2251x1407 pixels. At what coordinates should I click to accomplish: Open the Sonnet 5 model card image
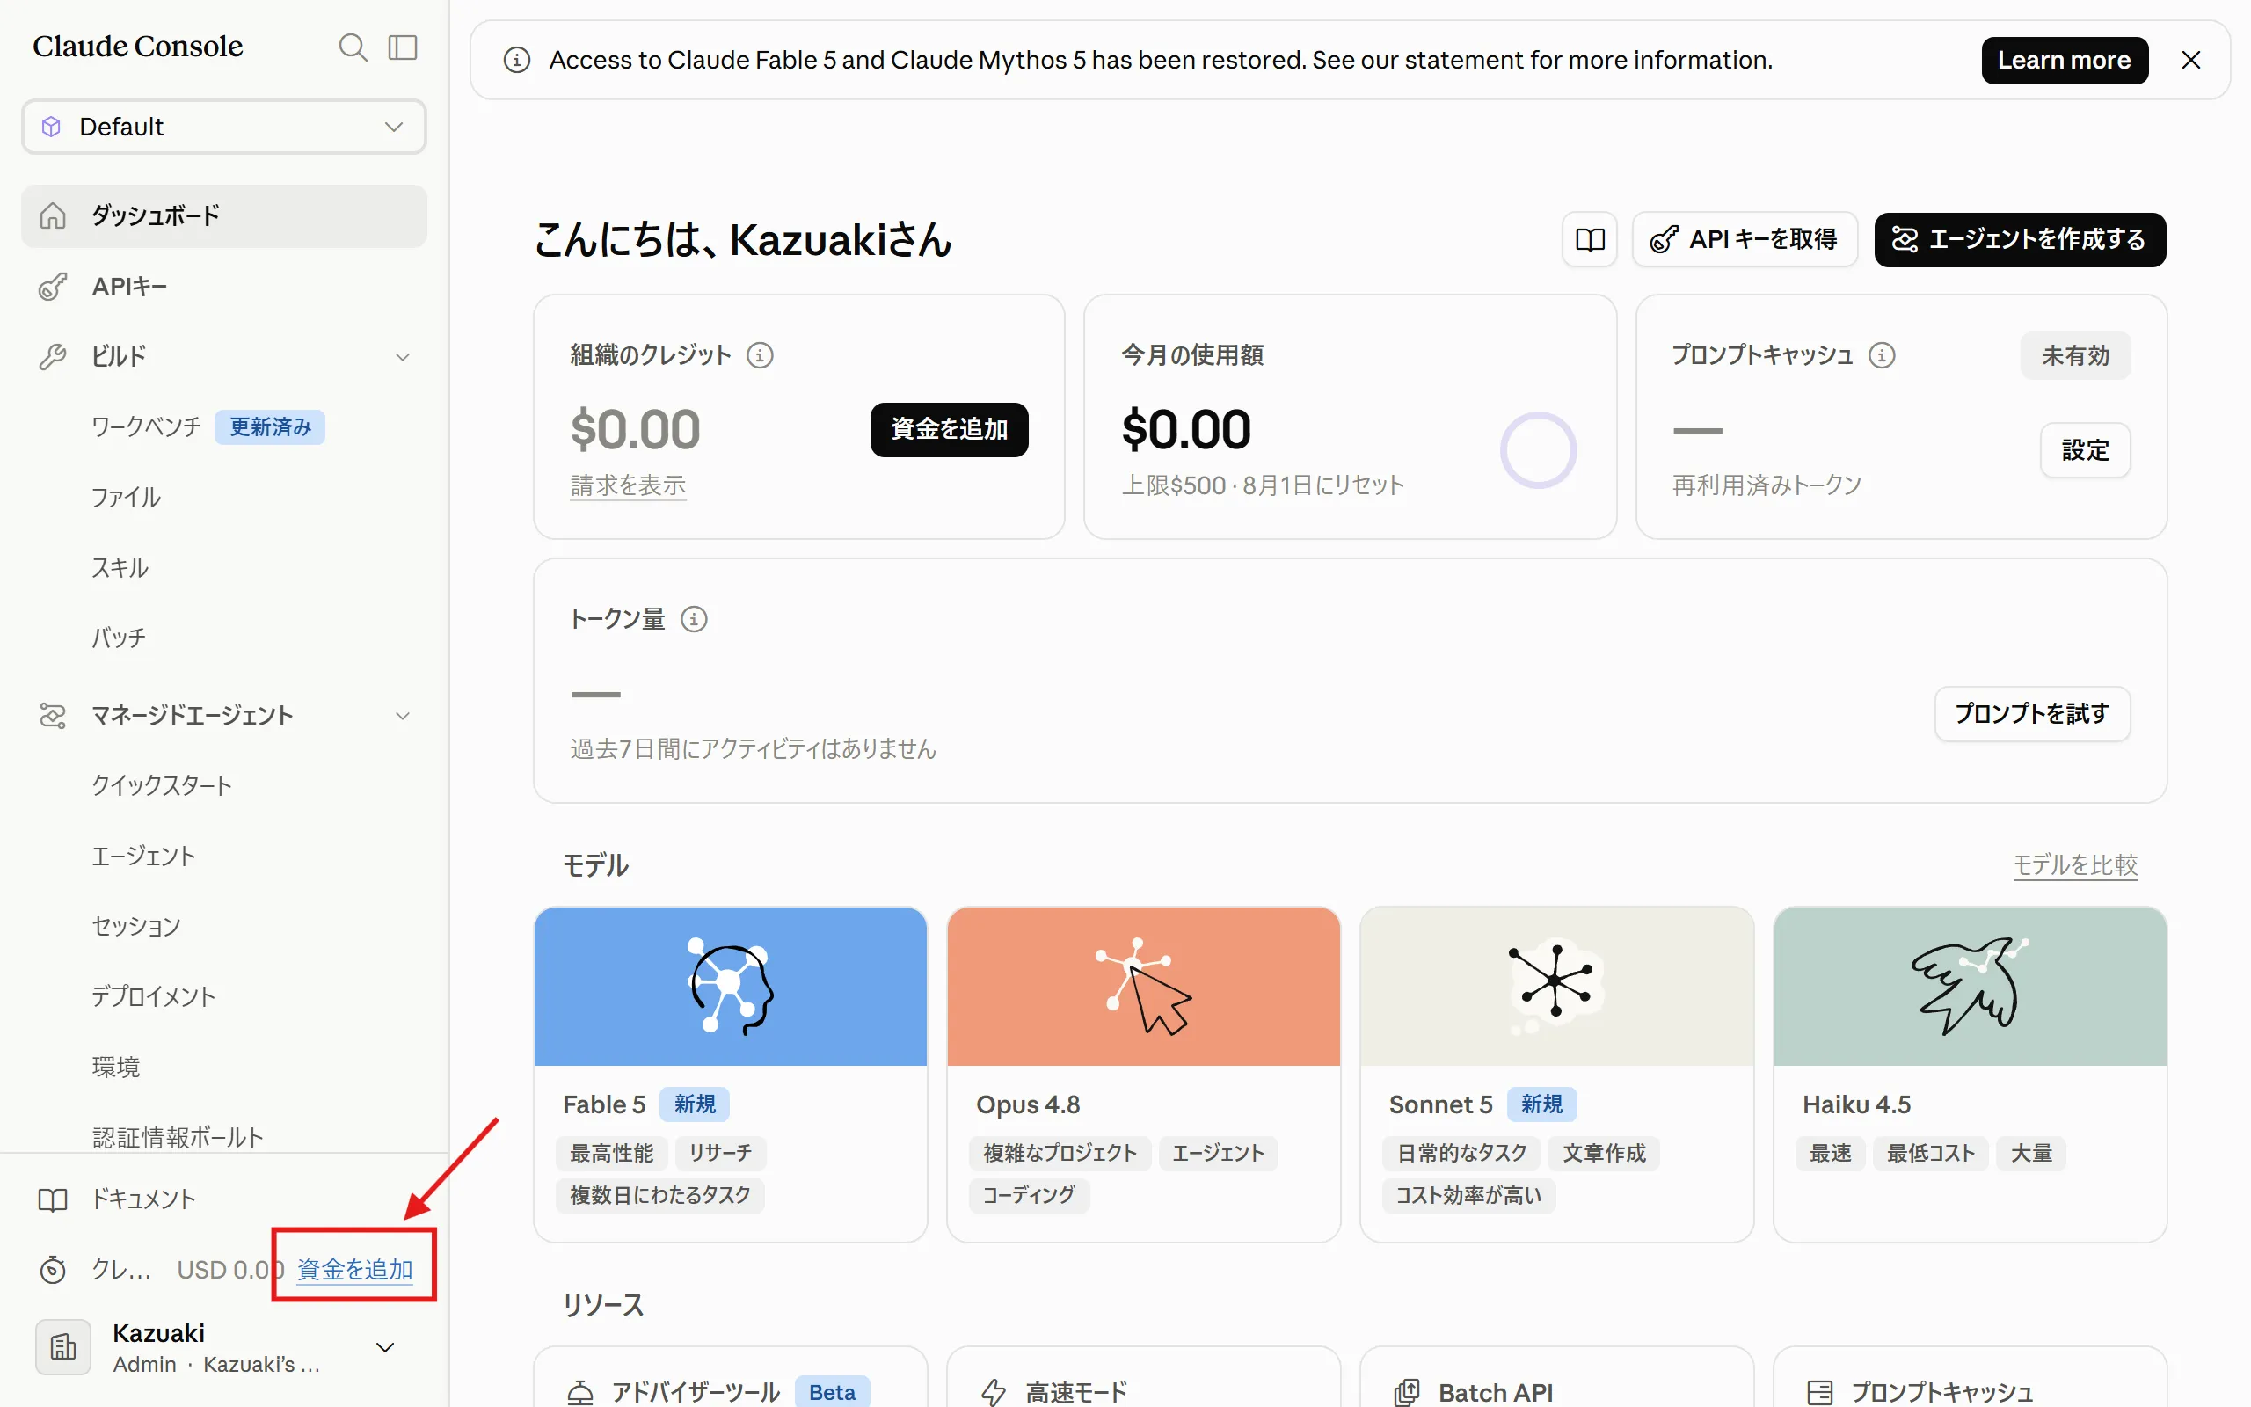coord(1556,987)
